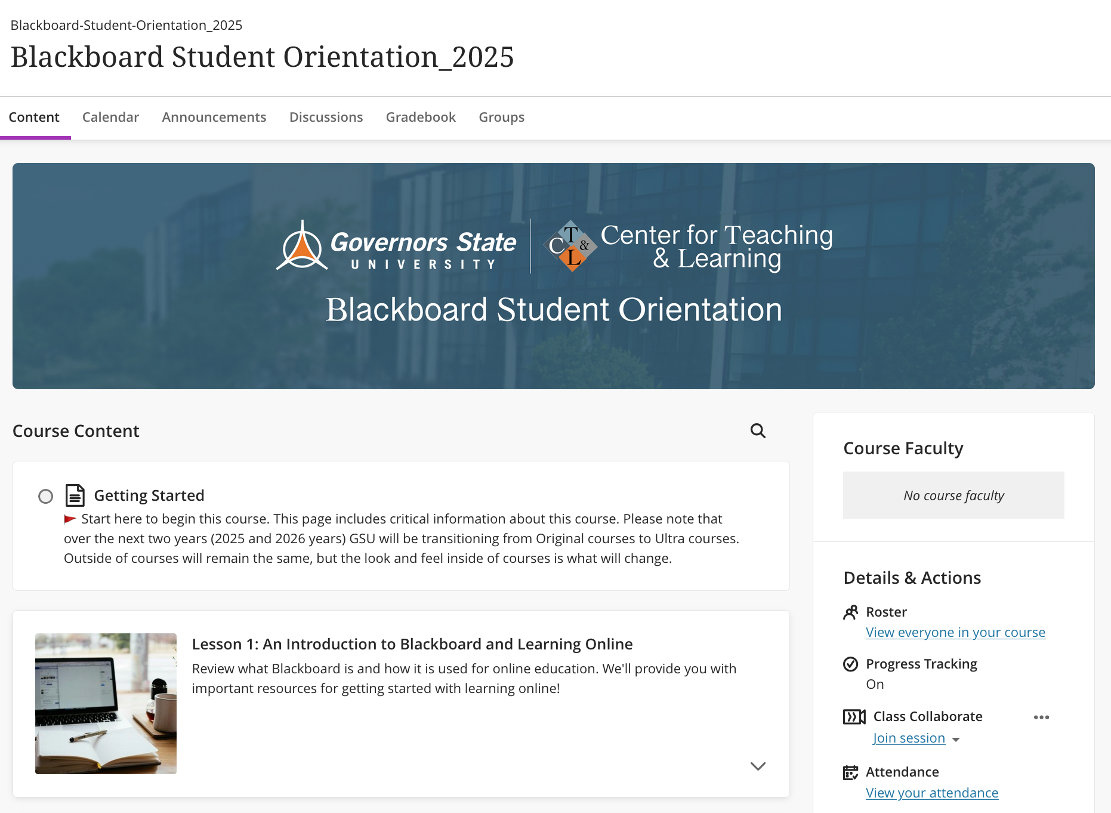The height and width of the screenshot is (813, 1111).
Task: Click the Lesson 1 description text
Action: [x=464, y=679]
